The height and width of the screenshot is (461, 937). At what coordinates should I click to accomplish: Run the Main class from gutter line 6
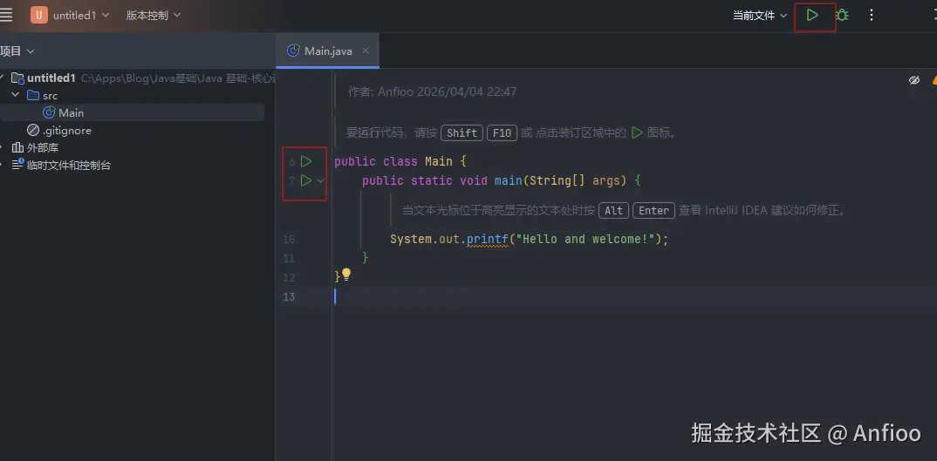(306, 161)
